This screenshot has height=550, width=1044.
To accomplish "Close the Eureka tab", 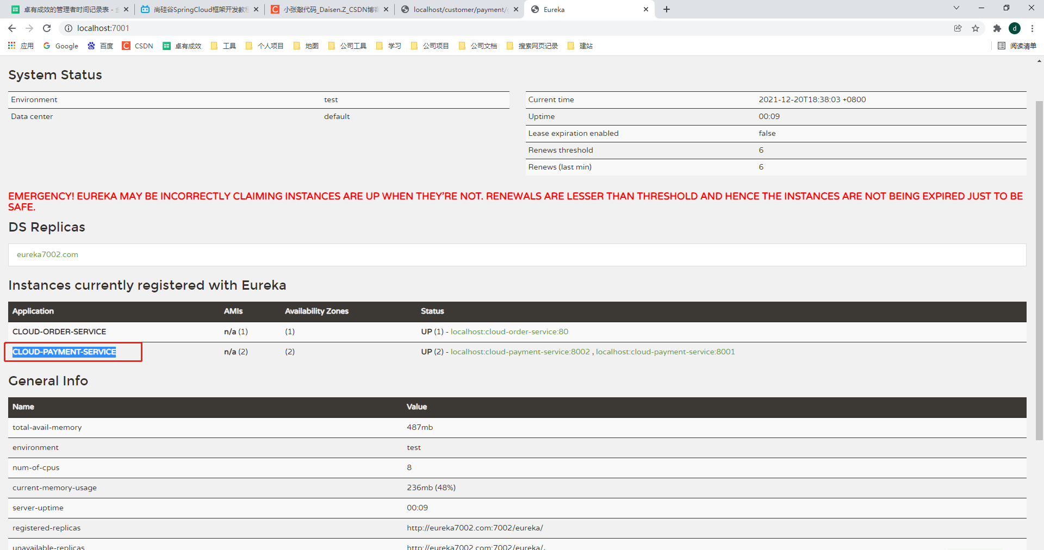I will point(646,9).
